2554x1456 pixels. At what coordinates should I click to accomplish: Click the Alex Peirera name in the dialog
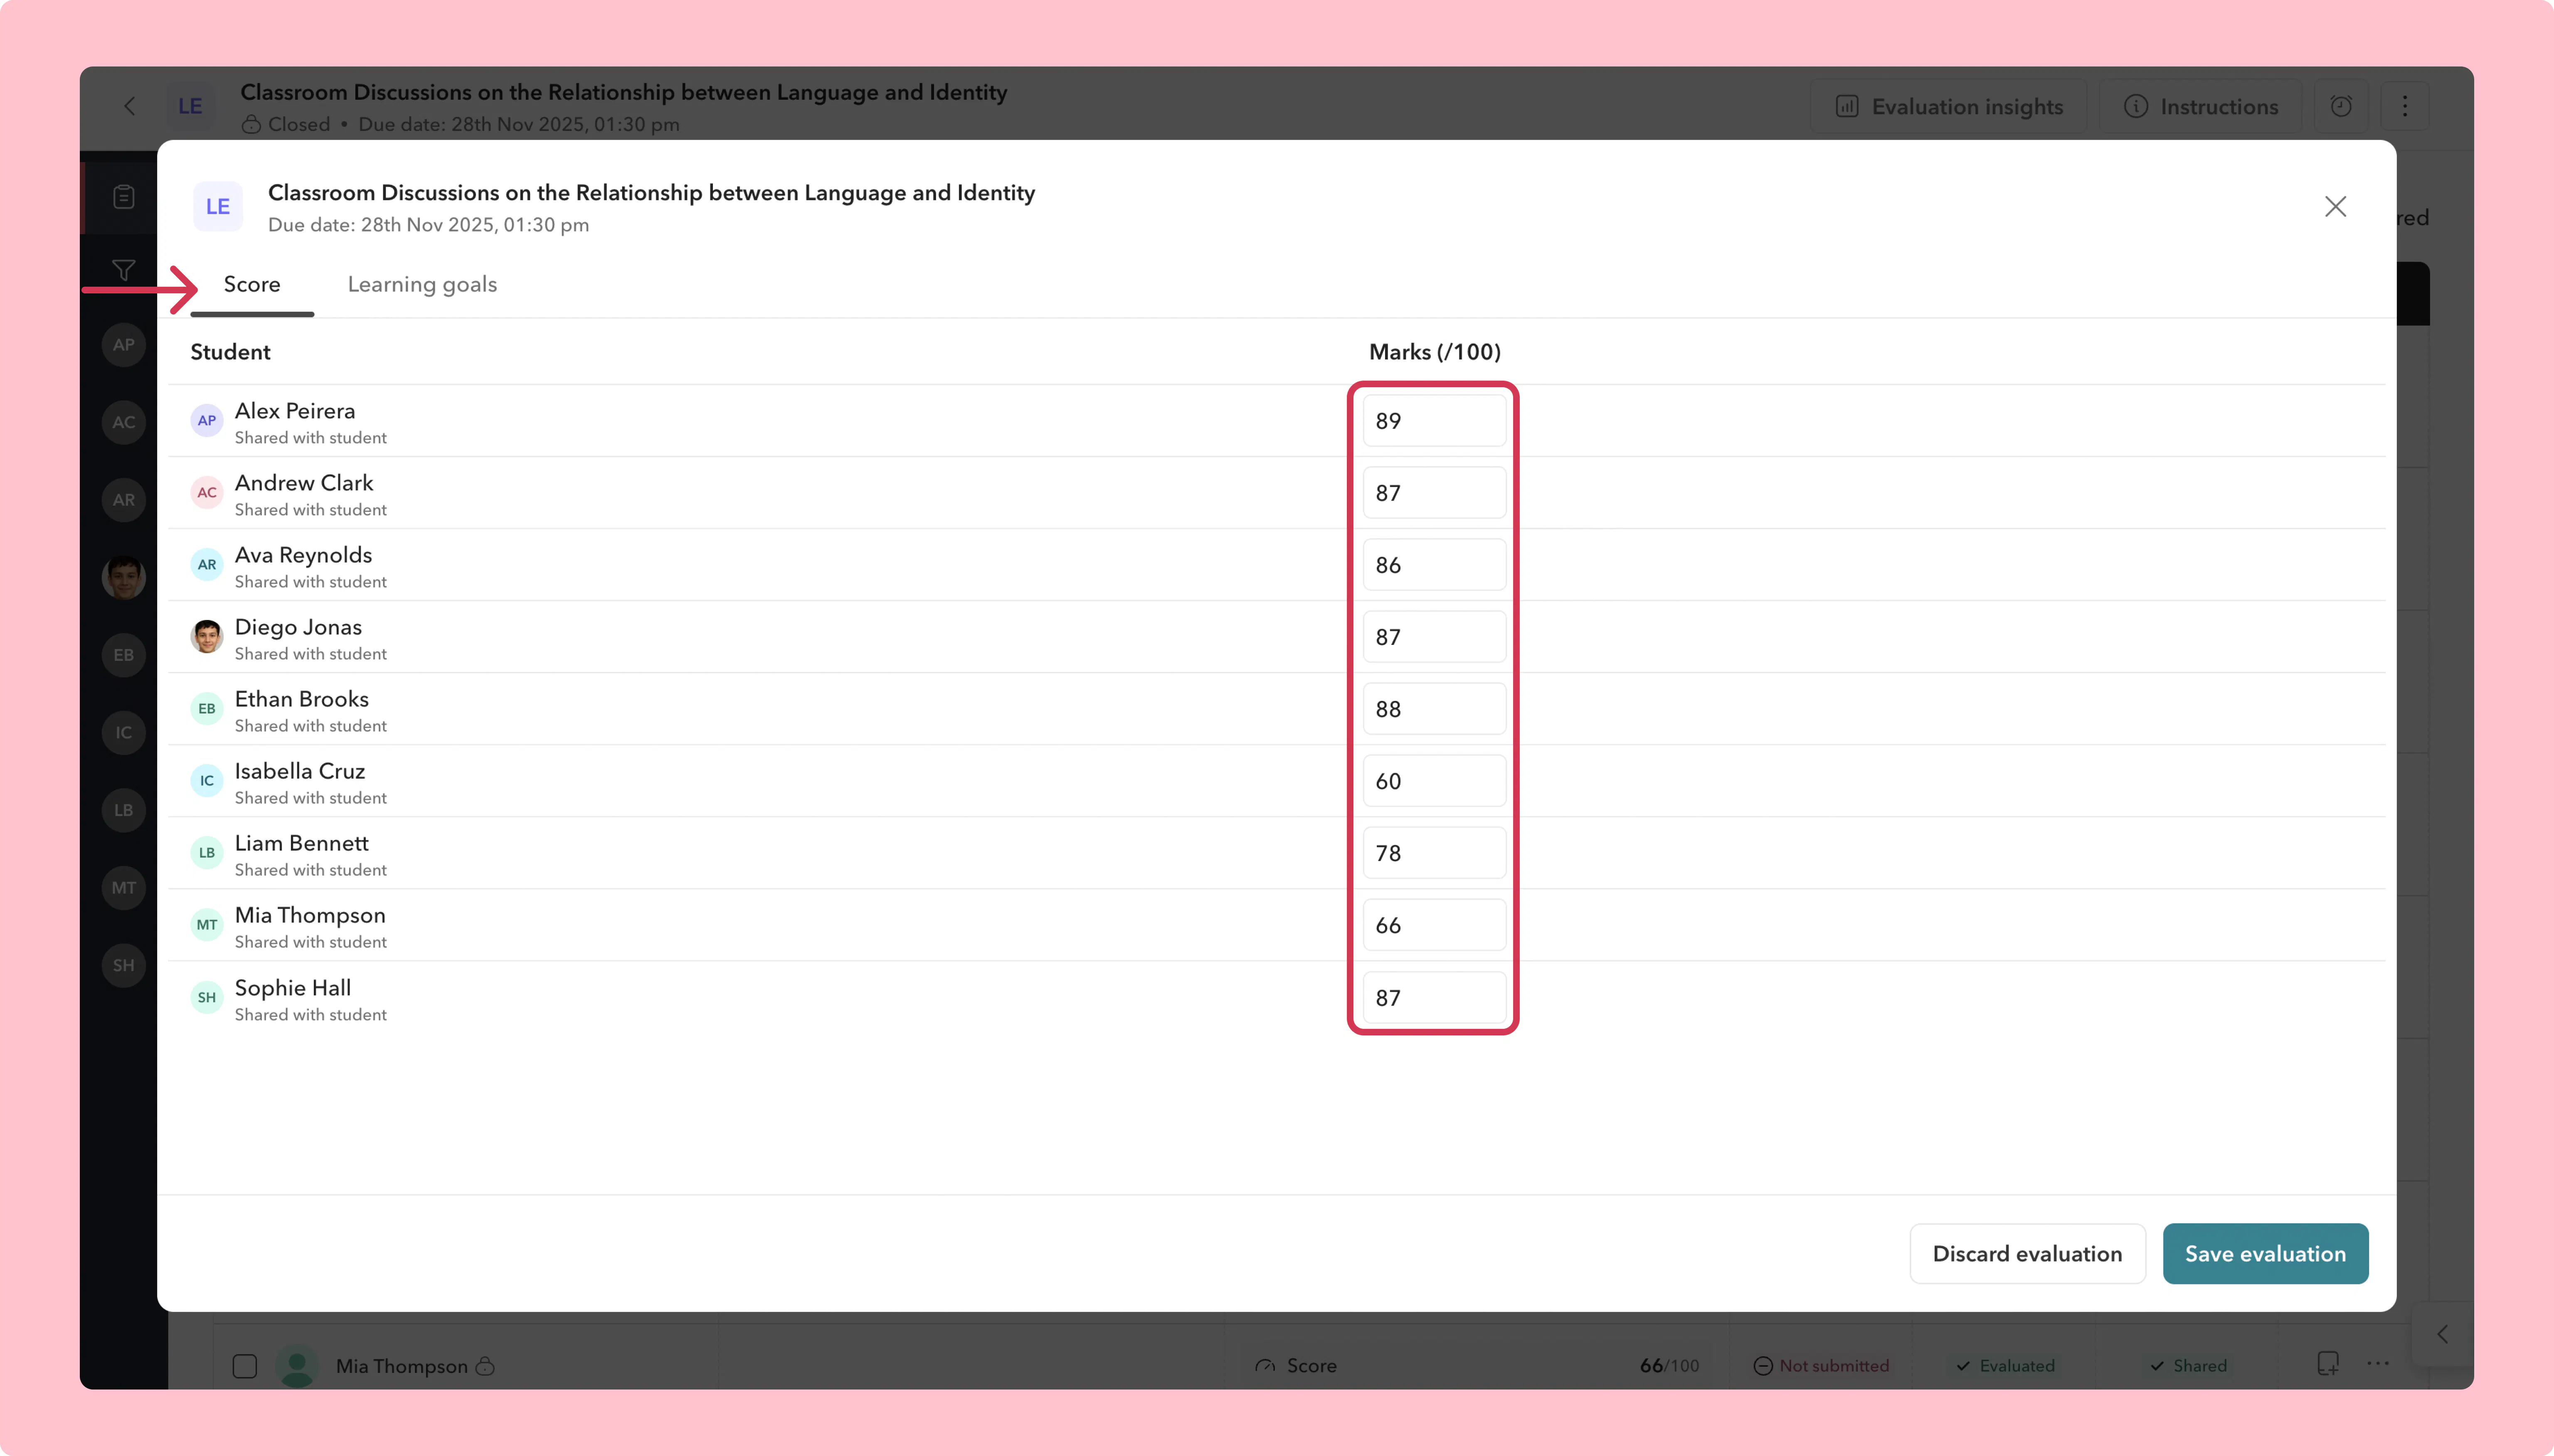[x=295, y=411]
